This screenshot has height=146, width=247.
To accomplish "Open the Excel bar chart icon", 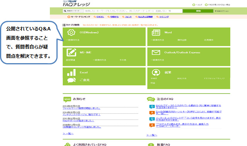I will (x=71, y=72).
